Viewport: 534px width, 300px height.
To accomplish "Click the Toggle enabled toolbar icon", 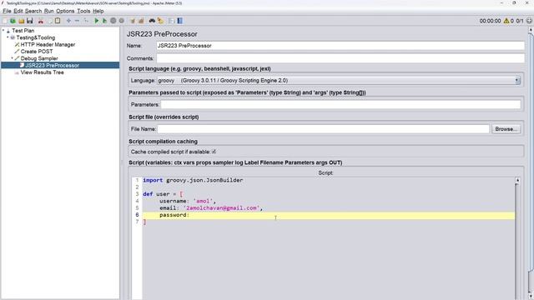I will pos(86,21).
